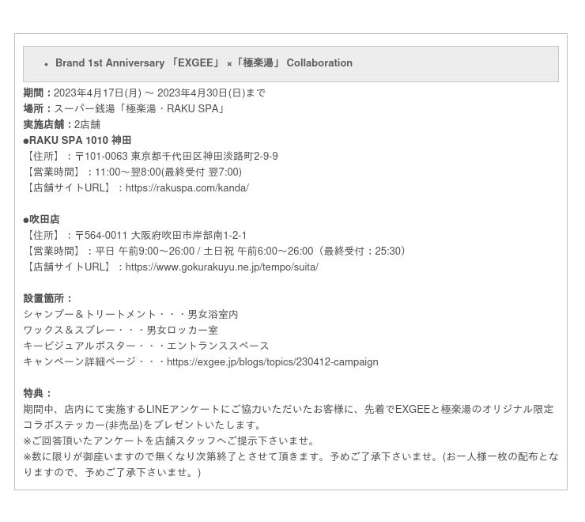Click the '設置箇所：' heading
585x522 pixels.
tap(47, 298)
